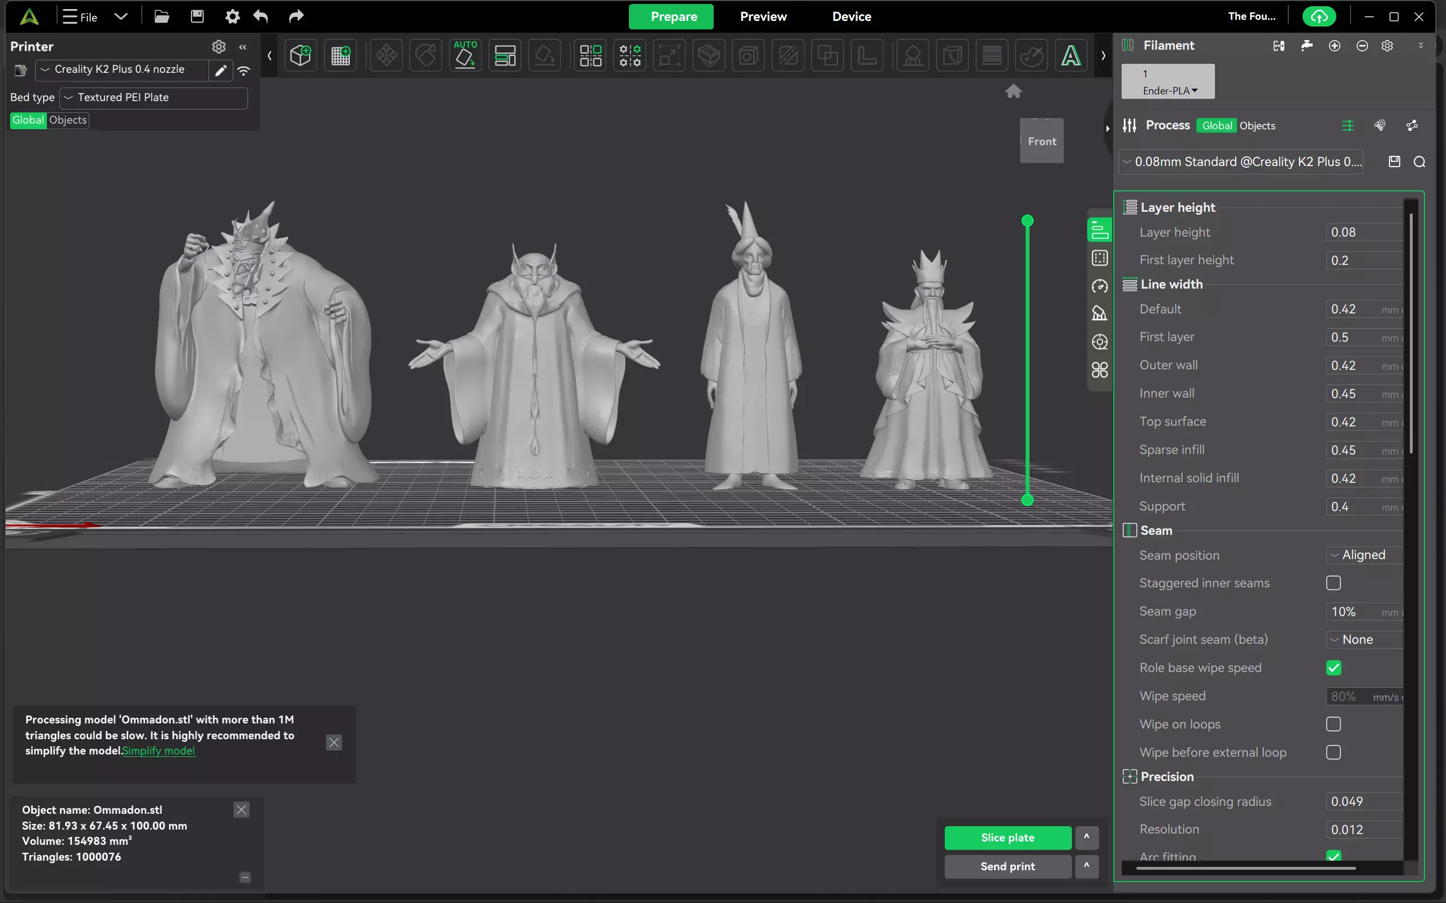Open the Filament settings gear icon
The width and height of the screenshot is (1446, 903).
point(1387,46)
